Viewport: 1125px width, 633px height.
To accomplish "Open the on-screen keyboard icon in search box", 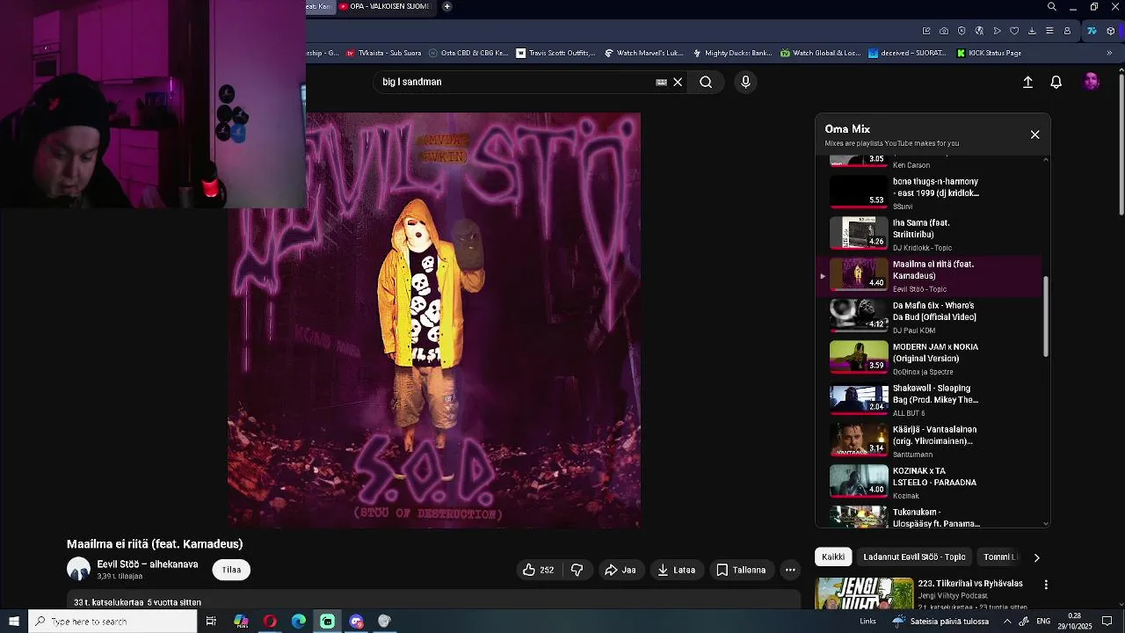I will click(661, 82).
